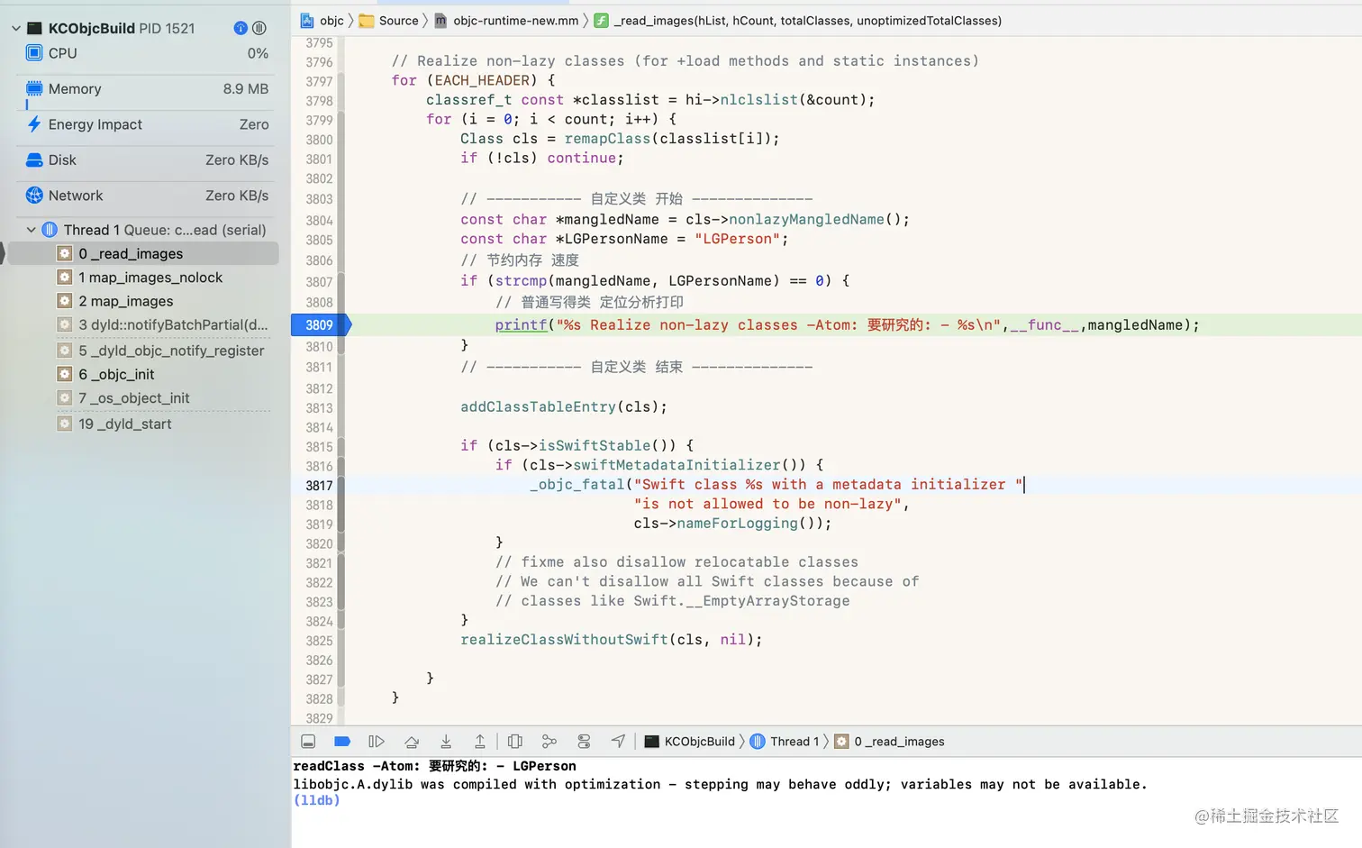Screen dimensions: 1362x848
Task: Click realizeClassWithoutSwift on line 3825
Action: 565,640
